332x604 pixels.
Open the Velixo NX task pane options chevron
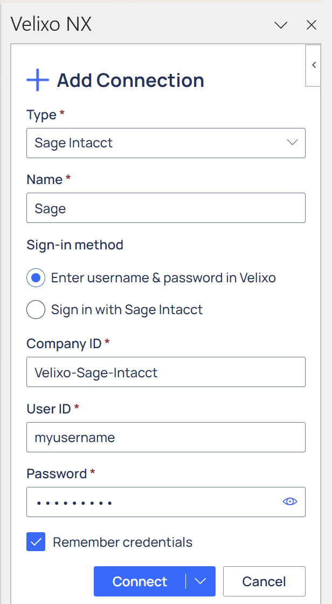(x=281, y=25)
